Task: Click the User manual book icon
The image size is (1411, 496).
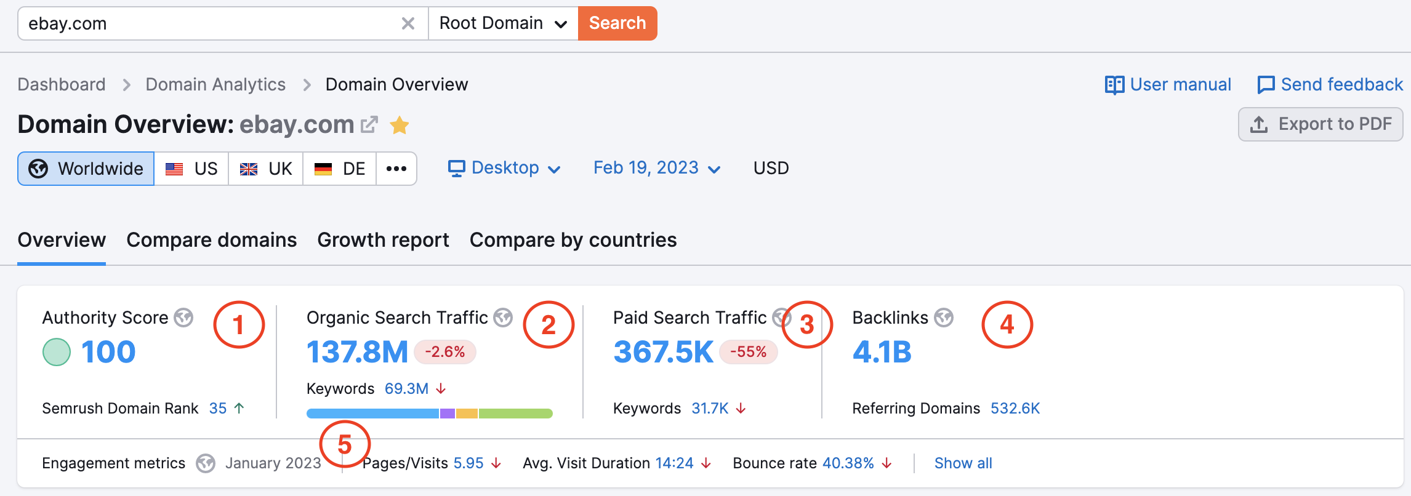Action: pyautogui.click(x=1114, y=85)
